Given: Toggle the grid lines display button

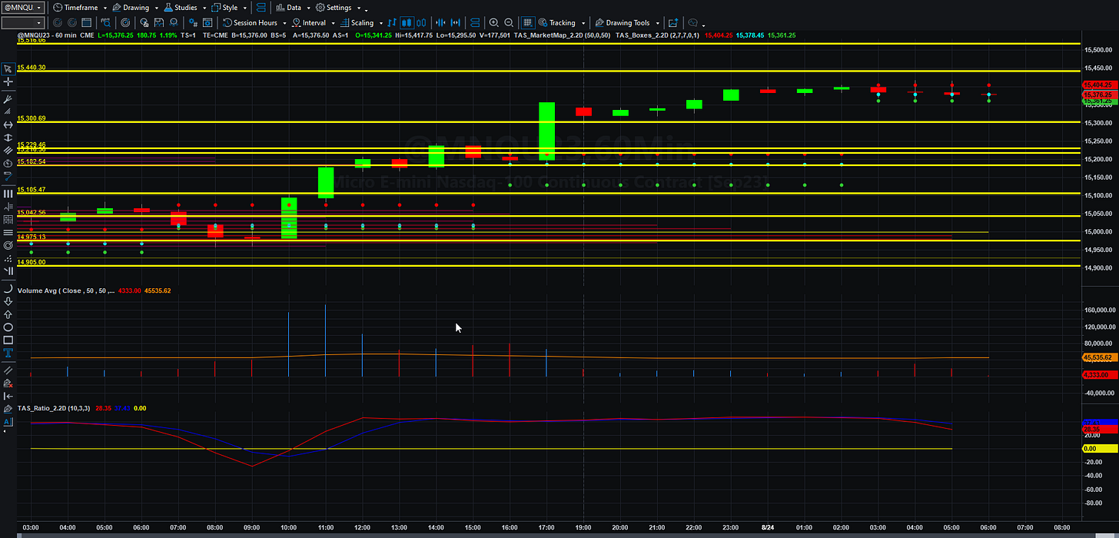Looking at the screenshot, I should point(528,23).
